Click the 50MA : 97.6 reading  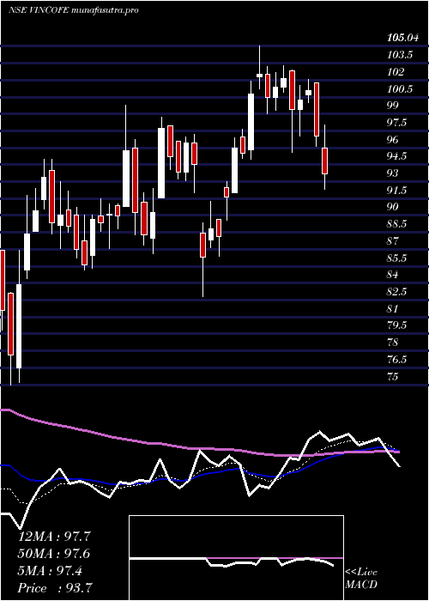coord(55,554)
